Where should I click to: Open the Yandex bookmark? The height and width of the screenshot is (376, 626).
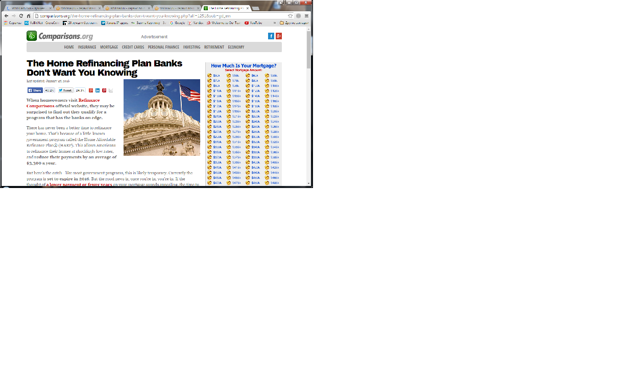click(196, 22)
